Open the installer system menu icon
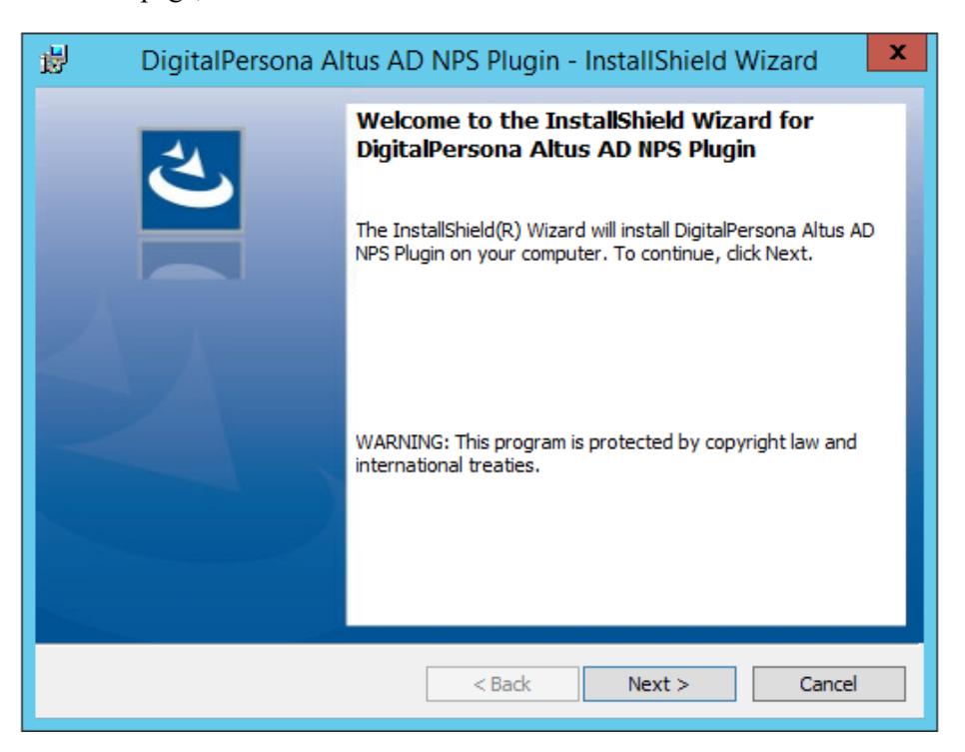 coord(54,60)
